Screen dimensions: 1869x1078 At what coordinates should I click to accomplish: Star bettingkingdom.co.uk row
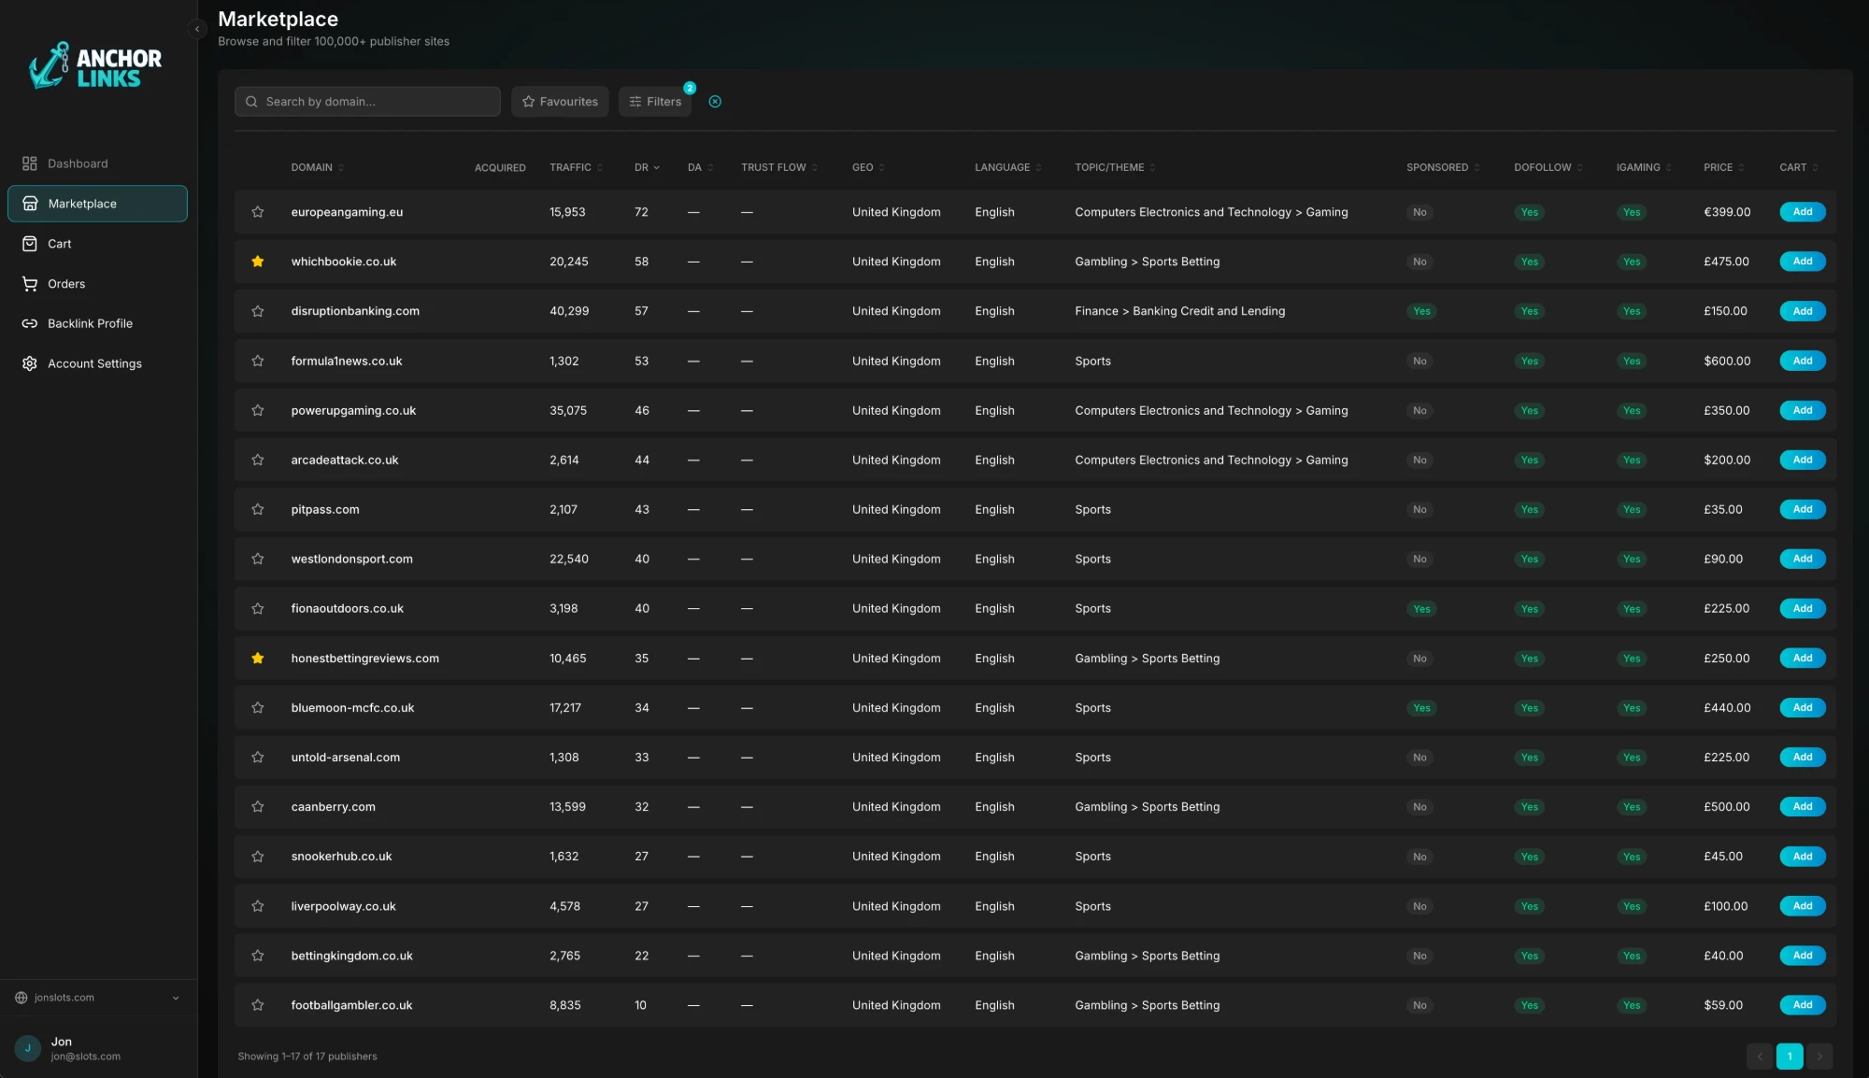point(258,956)
